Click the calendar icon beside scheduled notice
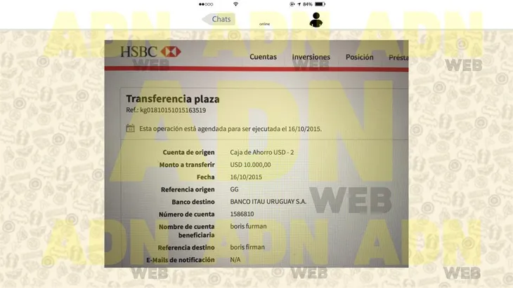Screen dimensions: 513x288 131,128
